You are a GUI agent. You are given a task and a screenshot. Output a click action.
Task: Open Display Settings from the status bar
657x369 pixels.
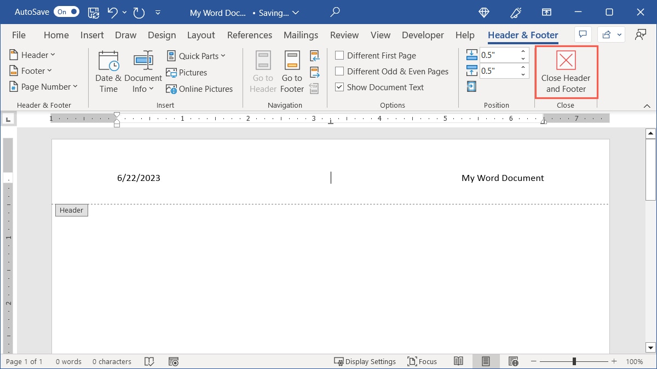[365, 361]
